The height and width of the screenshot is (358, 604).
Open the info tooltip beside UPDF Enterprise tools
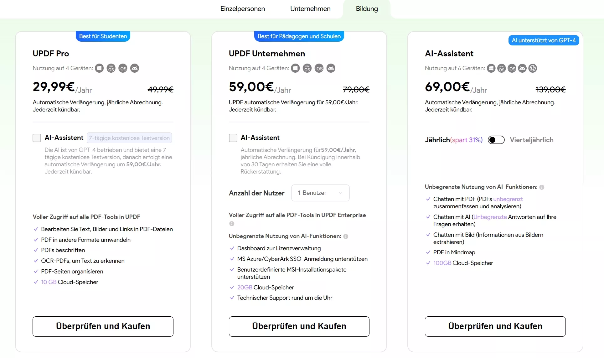(232, 224)
